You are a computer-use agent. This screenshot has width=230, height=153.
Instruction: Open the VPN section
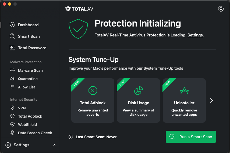pyautogui.click(x=22, y=108)
